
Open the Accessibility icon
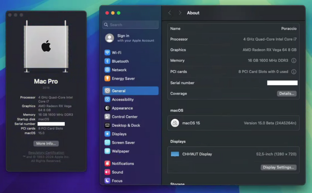107,99
